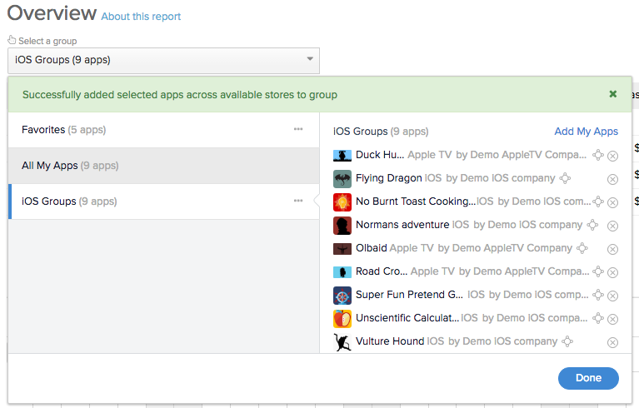Select the Normans adventure app name
The image size is (639, 408).
click(x=402, y=225)
